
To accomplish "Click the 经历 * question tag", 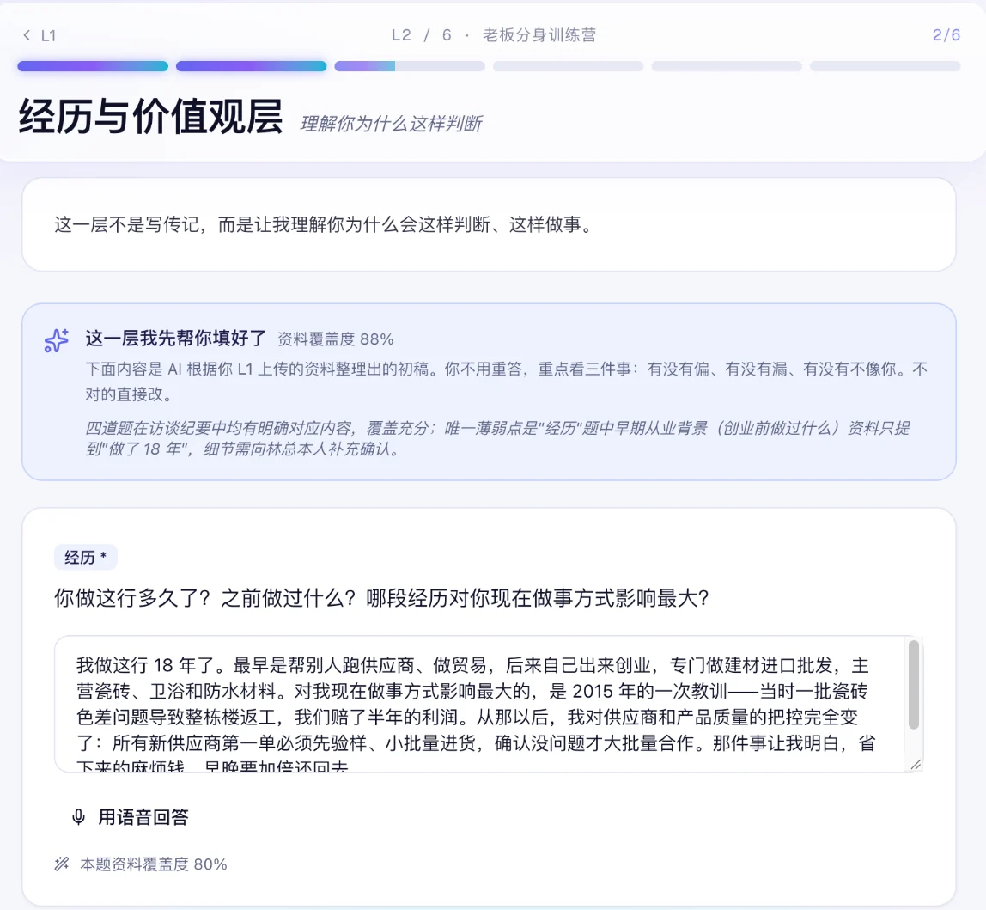I will tap(86, 557).
